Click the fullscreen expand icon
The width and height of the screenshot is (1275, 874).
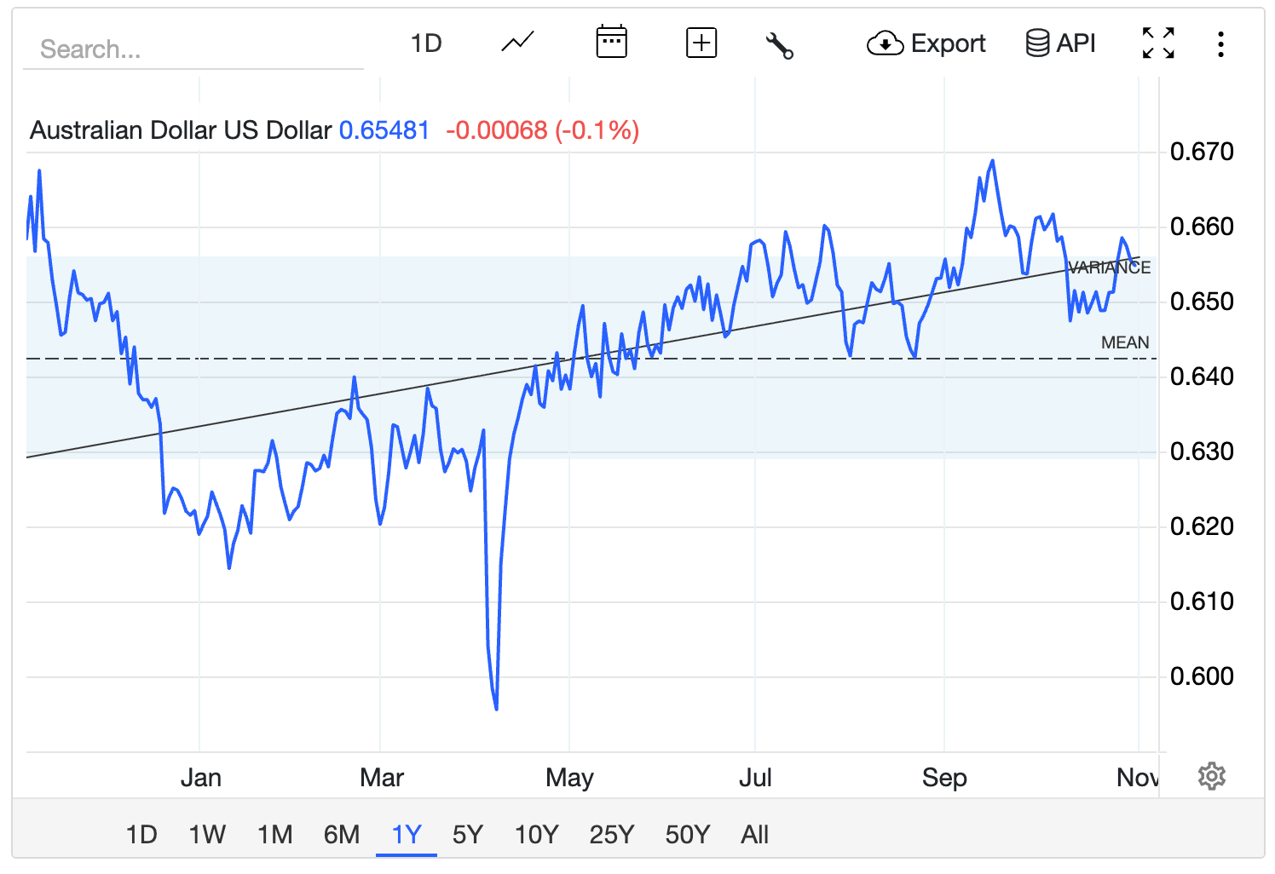click(x=1157, y=43)
